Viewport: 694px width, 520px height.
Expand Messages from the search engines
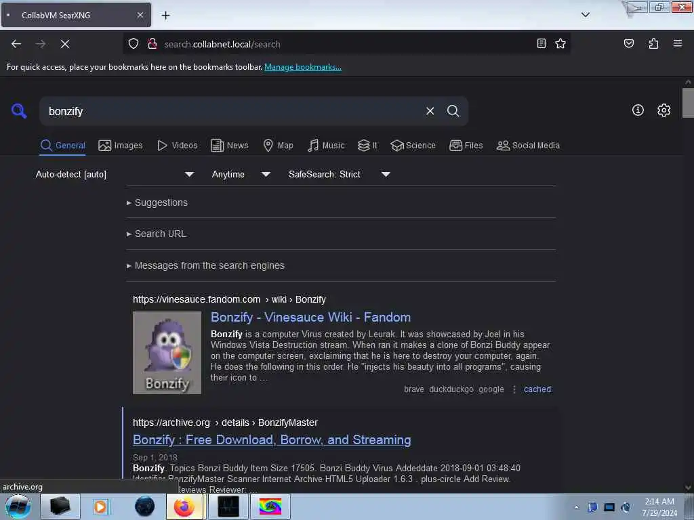click(205, 265)
